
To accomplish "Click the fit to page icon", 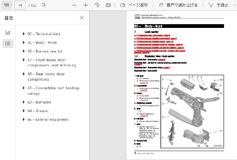I will [x=108, y=5].
